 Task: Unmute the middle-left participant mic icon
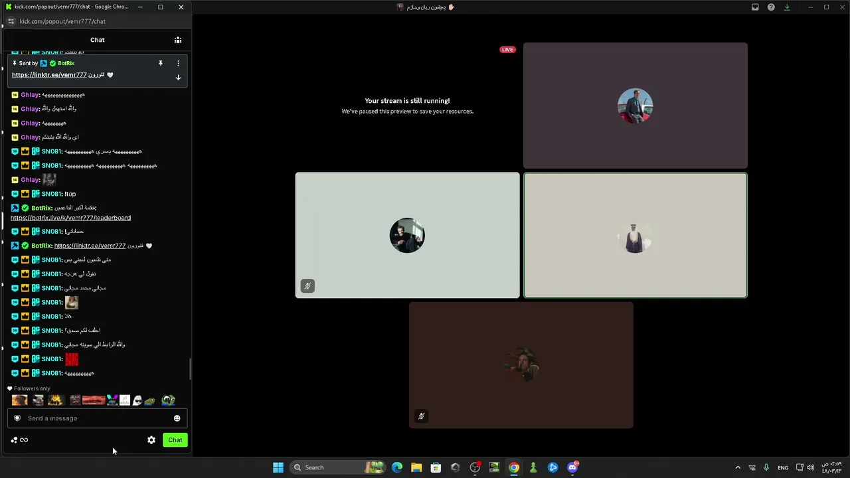tap(307, 286)
